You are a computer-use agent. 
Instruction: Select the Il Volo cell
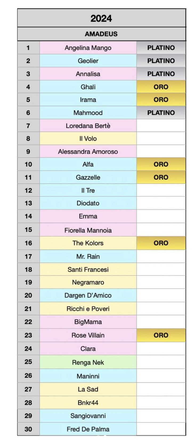88,138
